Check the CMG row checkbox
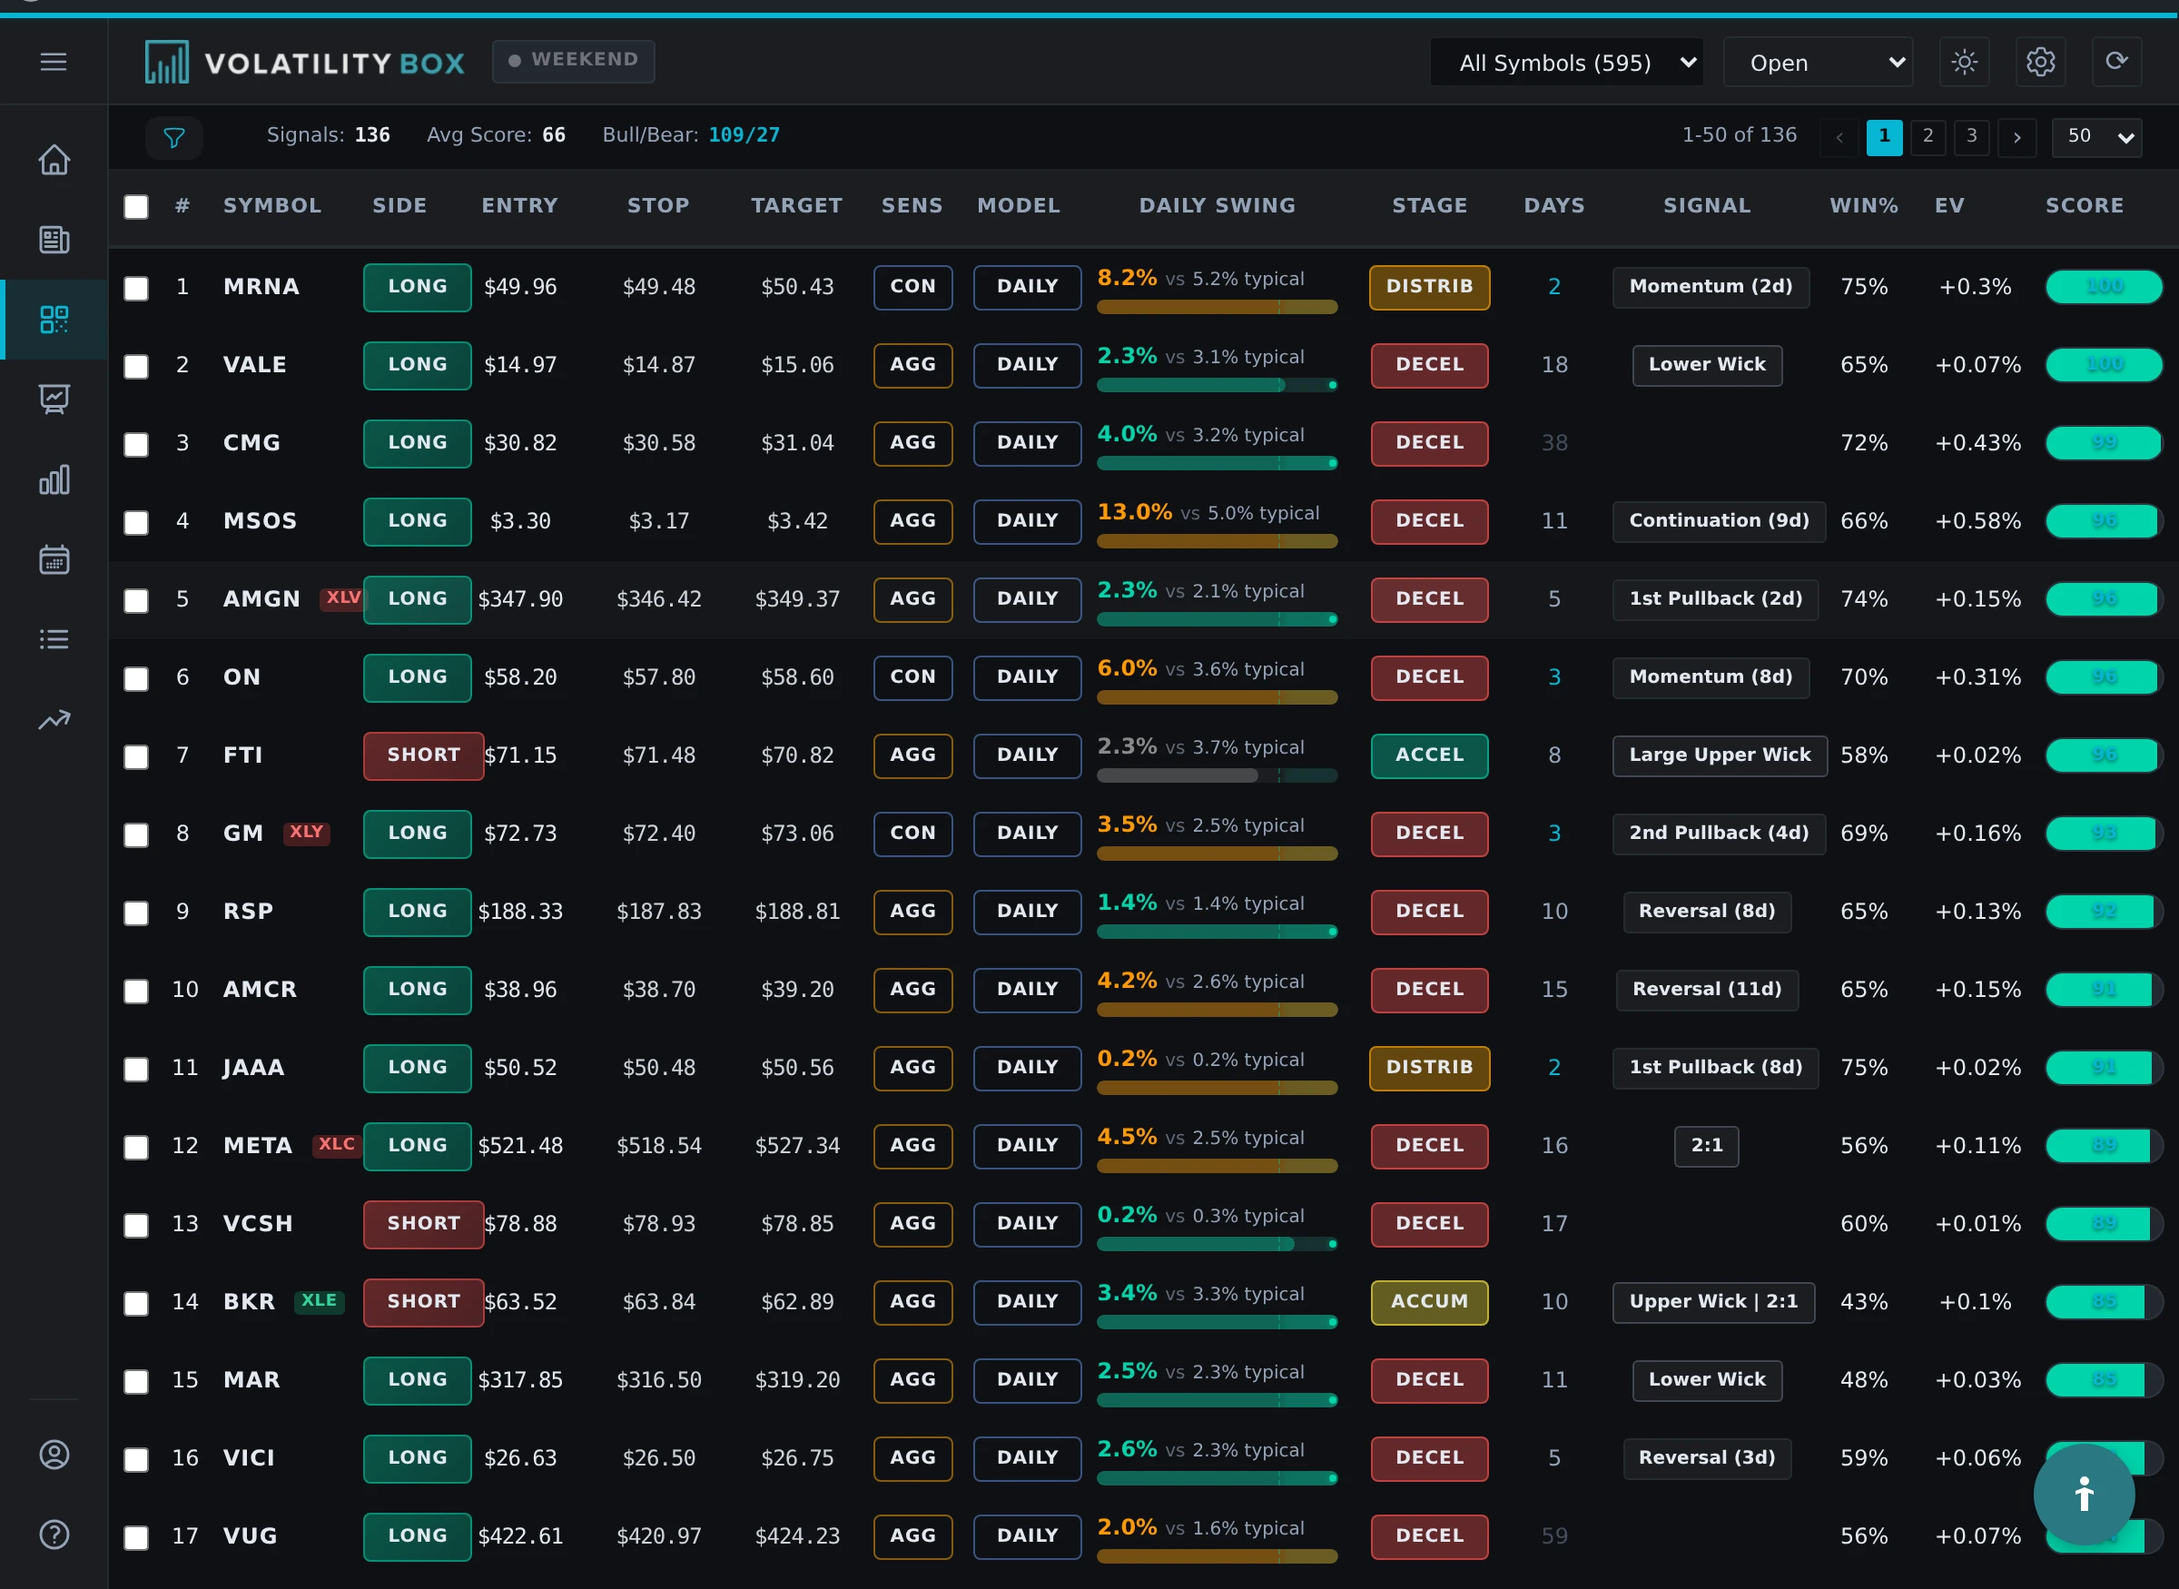The width and height of the screenshot is (2179, 1589). (x=136, y=443)
